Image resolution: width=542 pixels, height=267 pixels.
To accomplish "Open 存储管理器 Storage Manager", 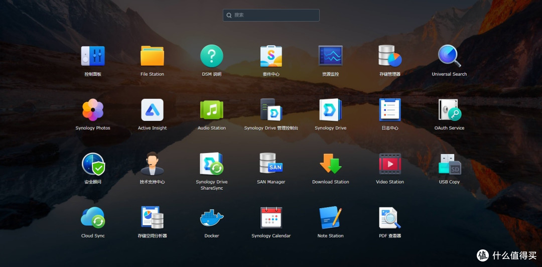I will coord(390,56).
